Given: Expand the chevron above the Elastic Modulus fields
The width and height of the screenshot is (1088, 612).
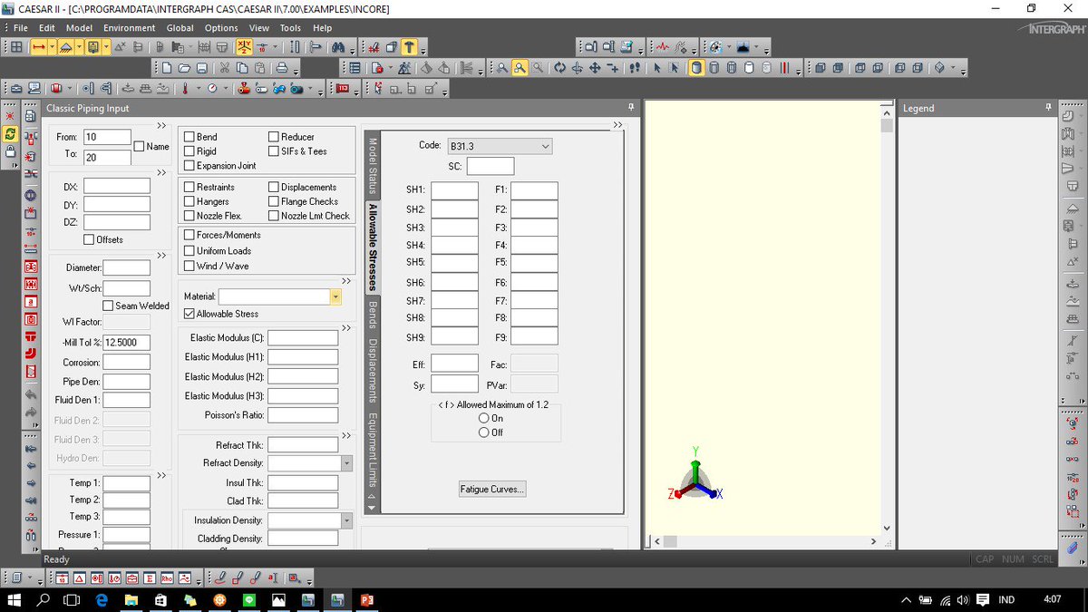Looking at the screenshot, I should coord(345,327).
